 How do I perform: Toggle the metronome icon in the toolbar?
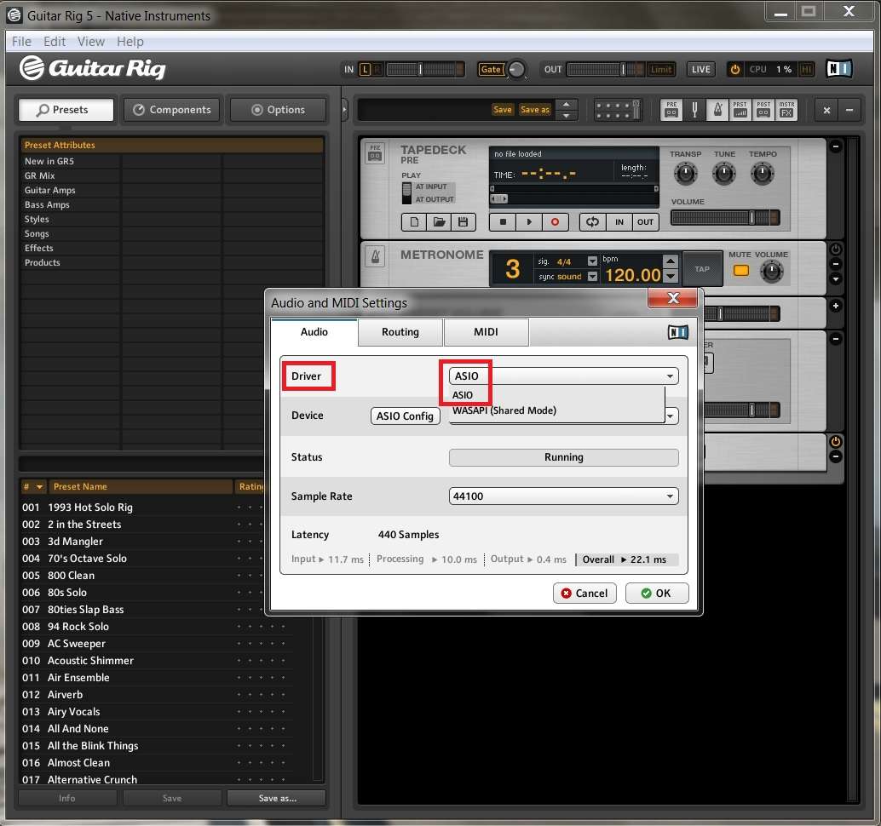pos(717,110)
